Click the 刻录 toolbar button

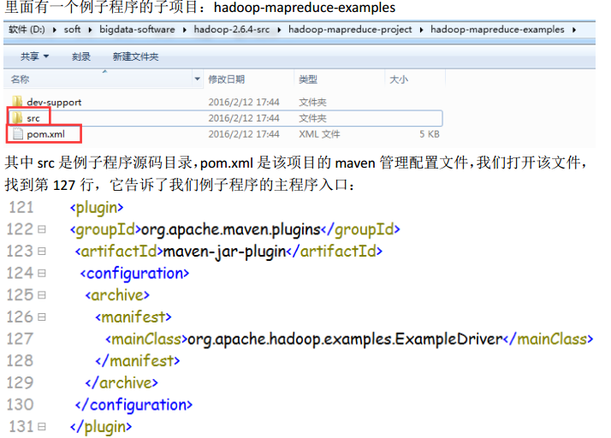click(x=81, y=56)
